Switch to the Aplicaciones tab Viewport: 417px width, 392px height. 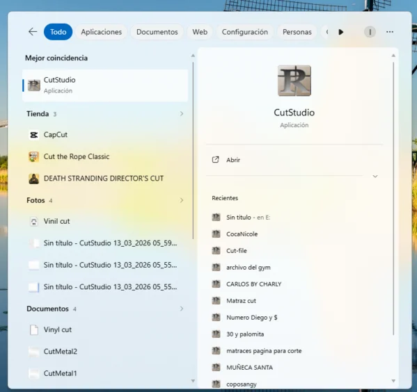click(102, 32)
